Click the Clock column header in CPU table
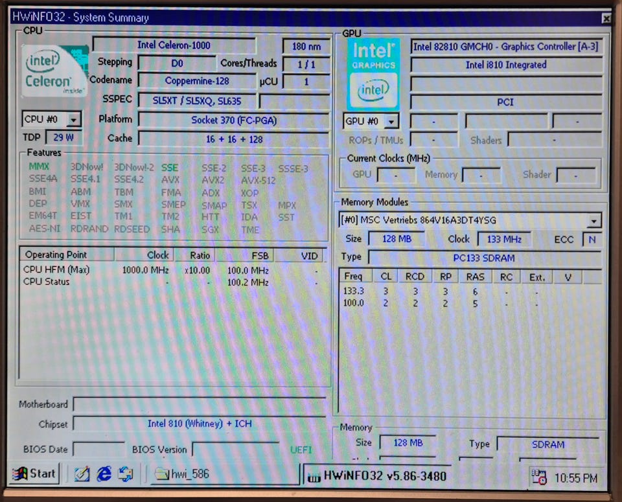This screenshot has width=622, height=502. (144, 255)
